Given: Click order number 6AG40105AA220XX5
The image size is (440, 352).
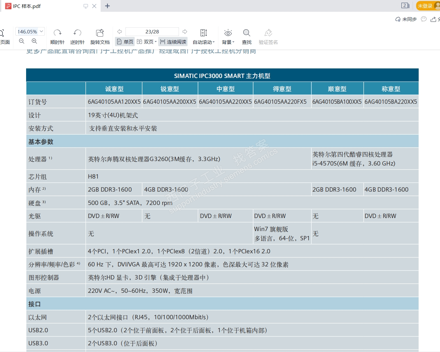Looking at the screenshot, I should 225,102.
